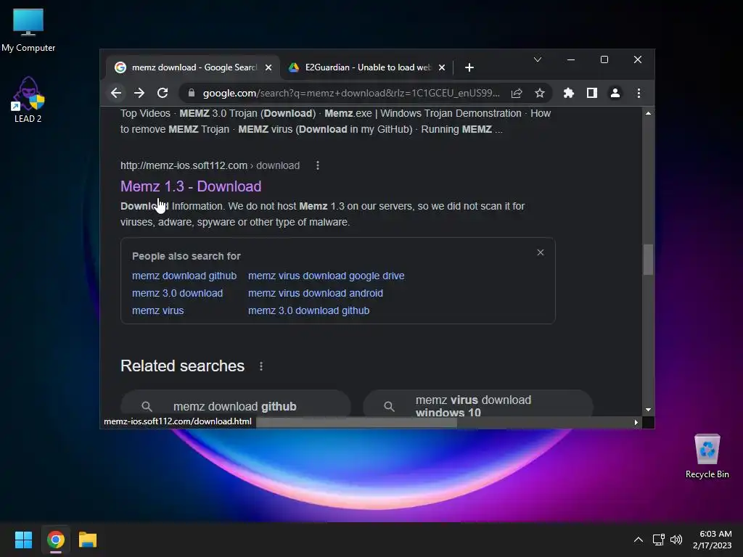
Task: Click result URL http://memz-ios.soft112.com
Action: (x=184, y=165)
